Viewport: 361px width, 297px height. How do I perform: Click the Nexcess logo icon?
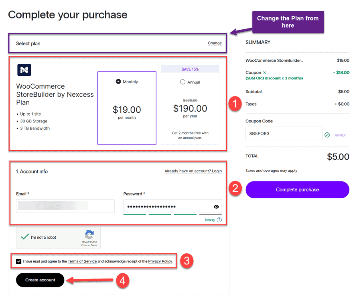[24, 70]
